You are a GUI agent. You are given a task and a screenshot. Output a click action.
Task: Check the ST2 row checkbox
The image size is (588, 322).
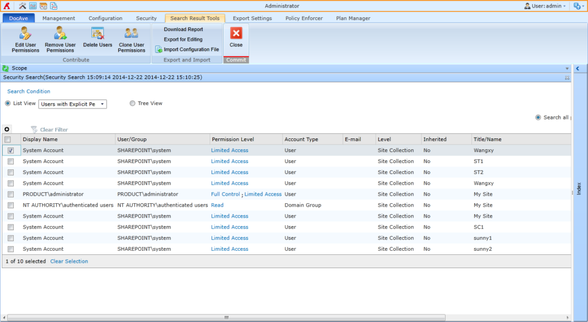point(10,172)
